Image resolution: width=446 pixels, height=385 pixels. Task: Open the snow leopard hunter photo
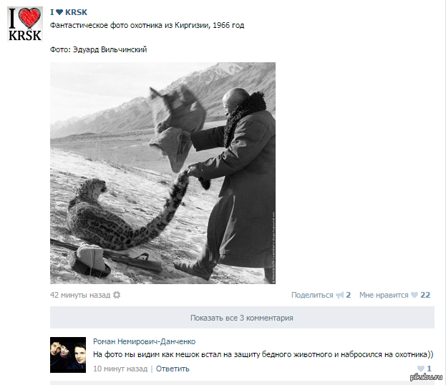pyautogui.click(x=163, y=173)
